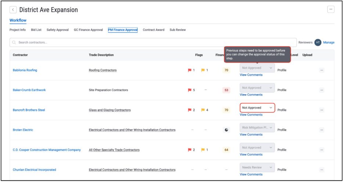Click score badge 53 for Baker-Crumb Earthwork
The width and height of the screenshot is (344, 182).
pyautogui.click(x=226, y=90)
